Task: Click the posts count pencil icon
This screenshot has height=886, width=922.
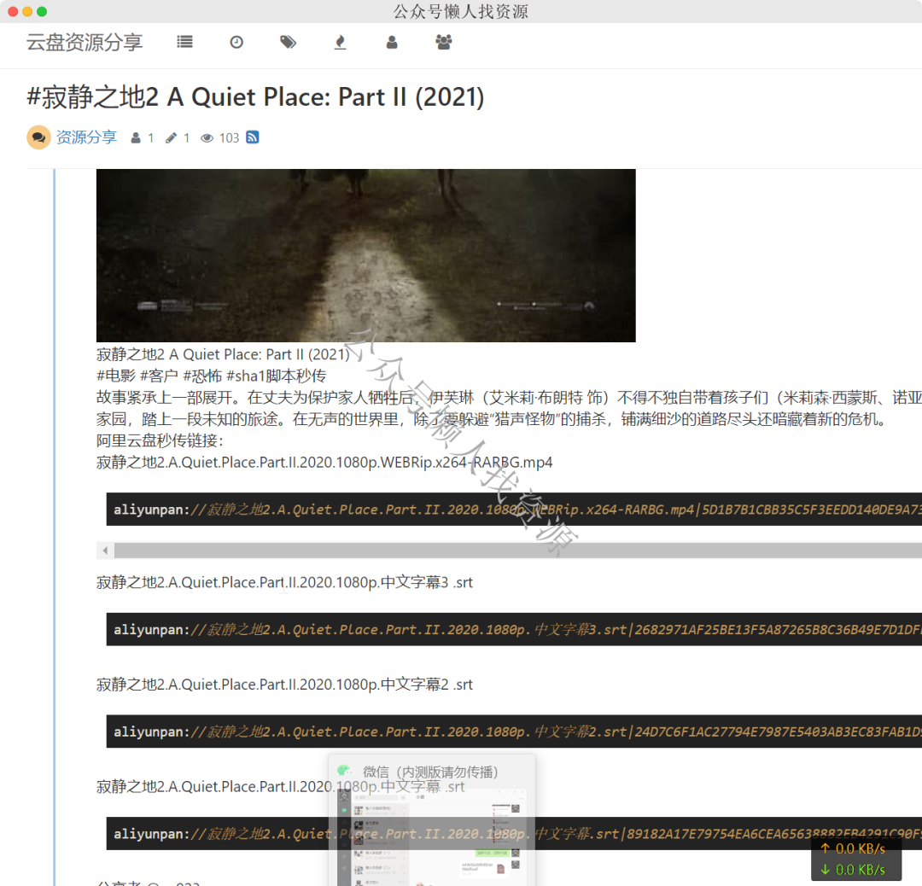Action: pyautogui.click(x=171, y=138)
